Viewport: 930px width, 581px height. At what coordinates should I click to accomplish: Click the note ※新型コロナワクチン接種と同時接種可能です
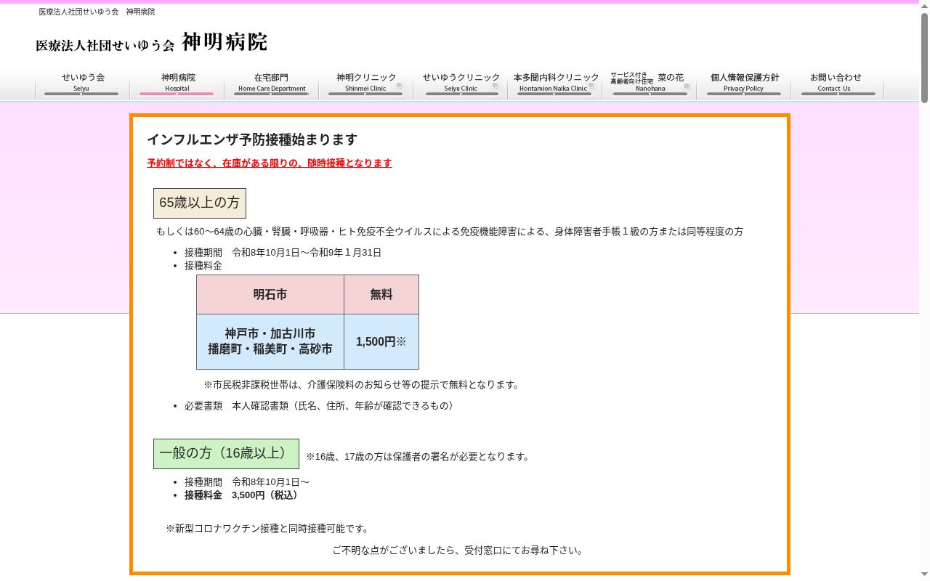coord(269,529)
